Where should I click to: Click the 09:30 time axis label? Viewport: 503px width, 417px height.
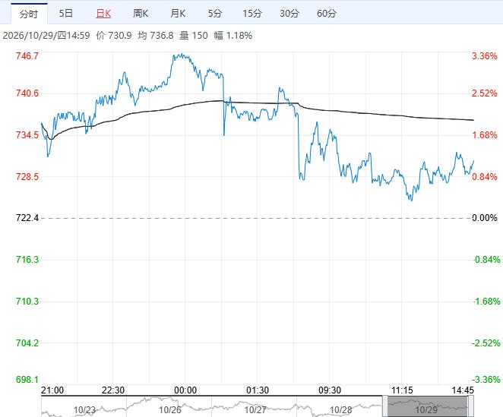pos(330,390)
